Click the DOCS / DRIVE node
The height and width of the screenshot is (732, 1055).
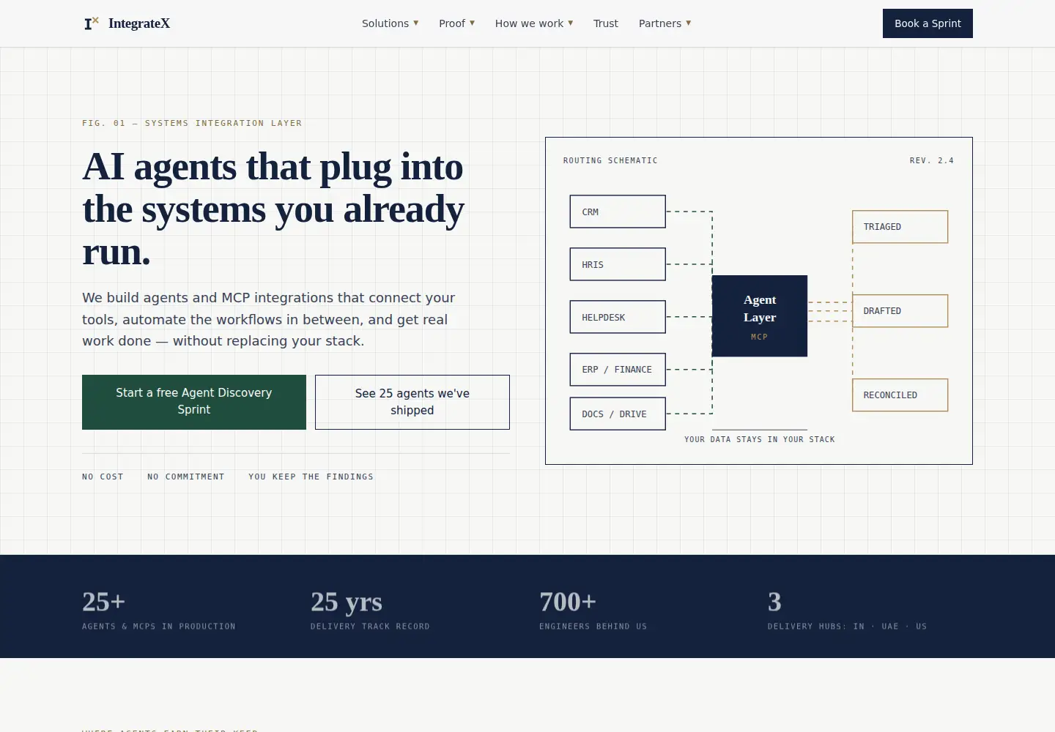(618, 414)
